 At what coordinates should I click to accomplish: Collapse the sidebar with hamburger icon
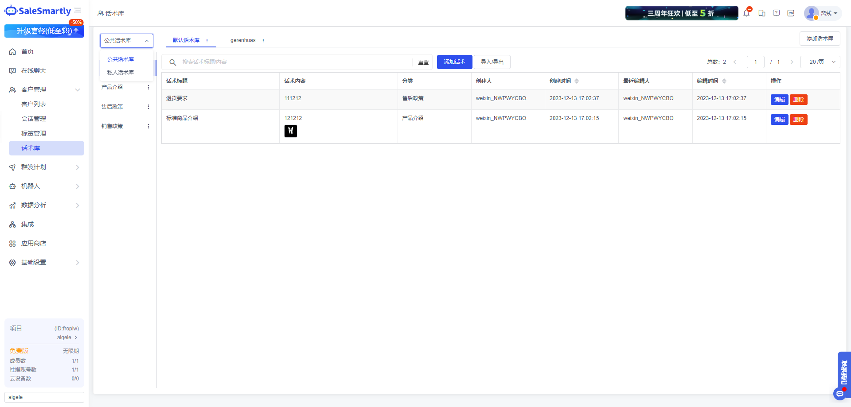pyautogui.click(x=78, y=11)
